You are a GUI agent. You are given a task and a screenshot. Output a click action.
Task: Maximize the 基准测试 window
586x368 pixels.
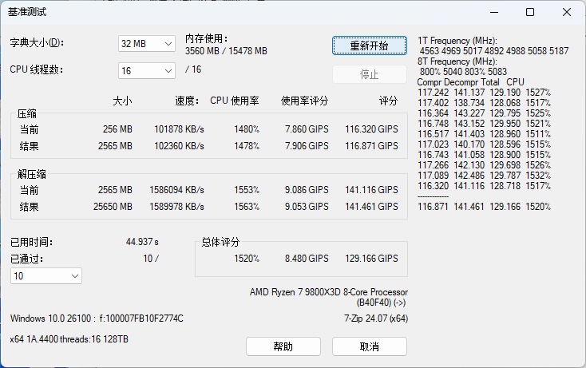pyautogui.click(x=530, y=12)
